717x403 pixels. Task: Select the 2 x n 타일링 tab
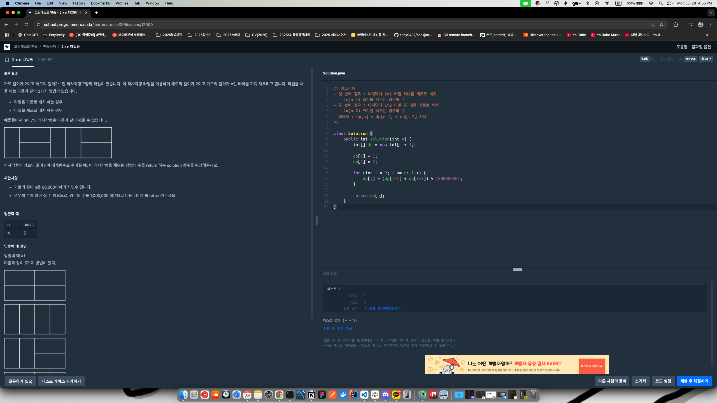(x=23, y=60)
